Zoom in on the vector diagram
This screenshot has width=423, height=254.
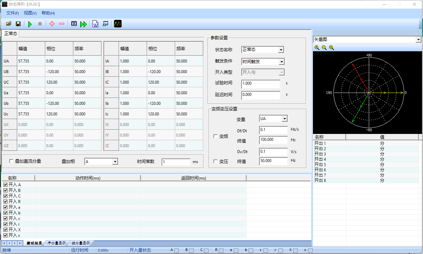pos(317,48)
